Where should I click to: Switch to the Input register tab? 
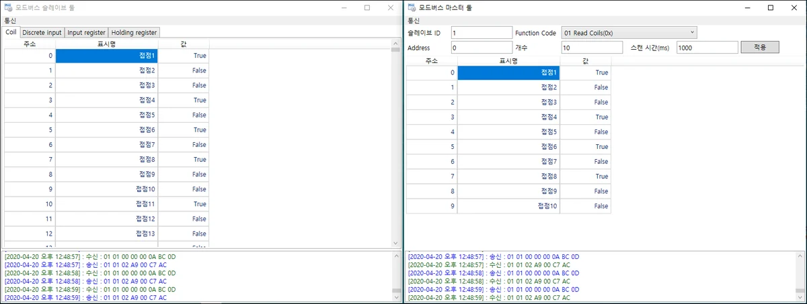pos(86,32)
